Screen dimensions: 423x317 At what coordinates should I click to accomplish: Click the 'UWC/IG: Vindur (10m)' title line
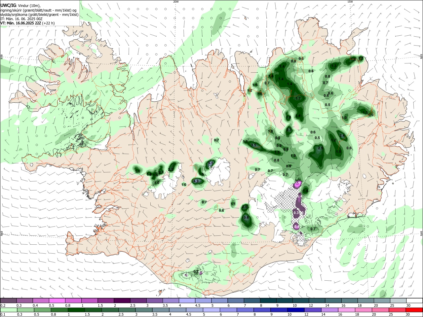(x=20, y=6)
